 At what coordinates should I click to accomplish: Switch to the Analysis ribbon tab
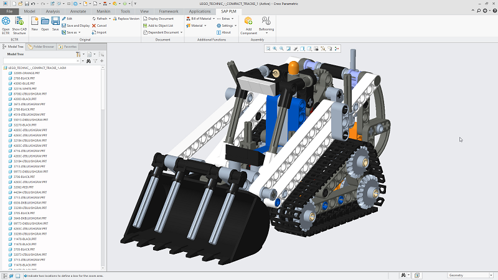(53, 11)
